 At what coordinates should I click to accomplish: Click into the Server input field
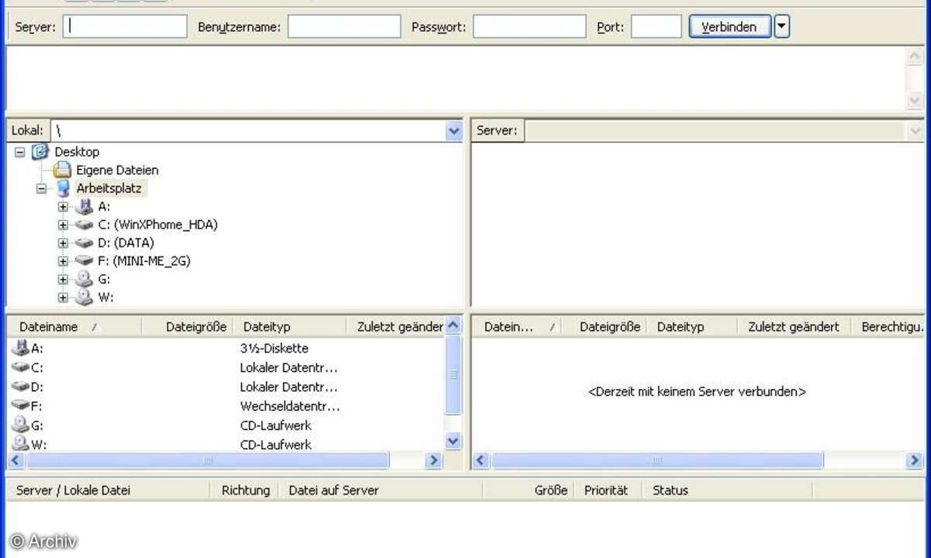coord(125,27)
